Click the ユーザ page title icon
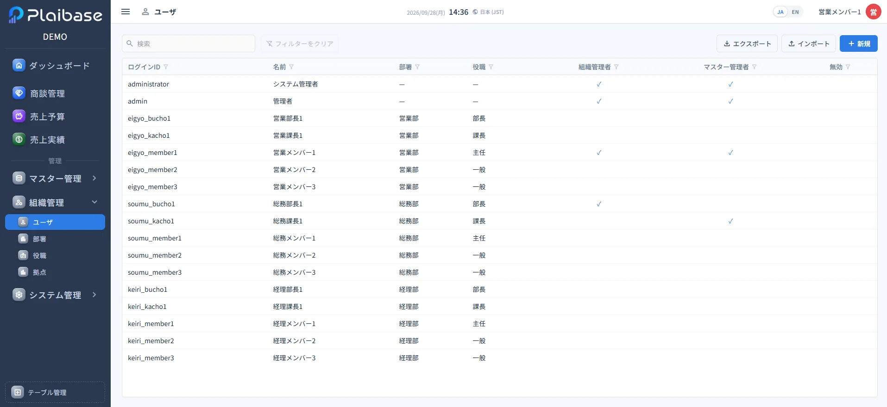Viewport: 887px width, 407px height. tap(145, 12)
